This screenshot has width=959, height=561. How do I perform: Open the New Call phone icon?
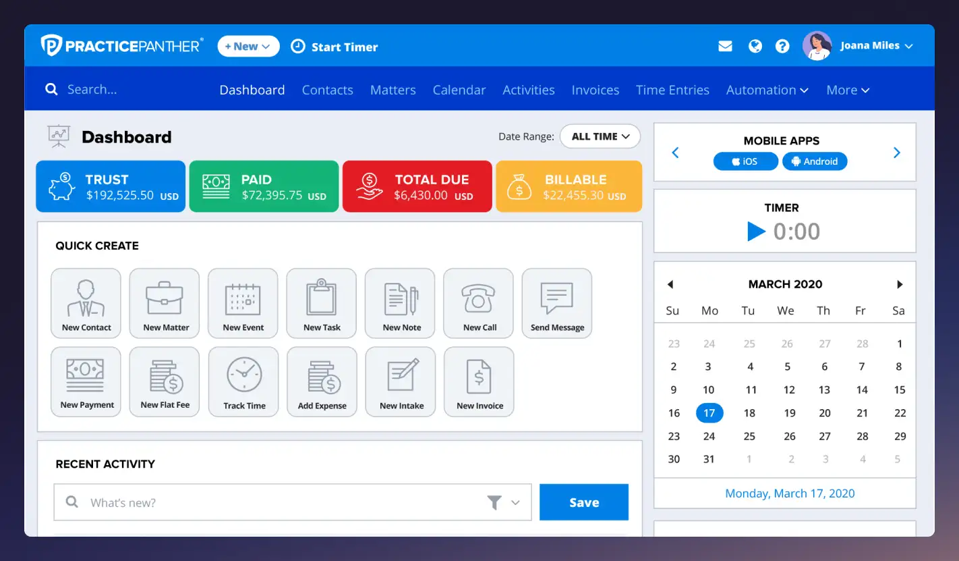pyautogui.click(x=478, y=302)
